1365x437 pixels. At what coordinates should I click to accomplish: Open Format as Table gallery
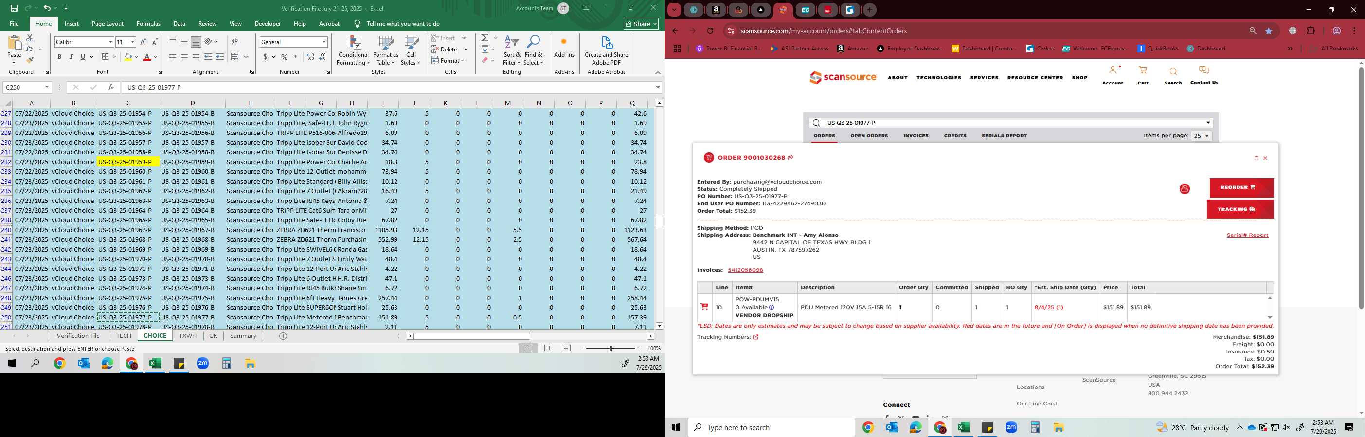[386, 51]
